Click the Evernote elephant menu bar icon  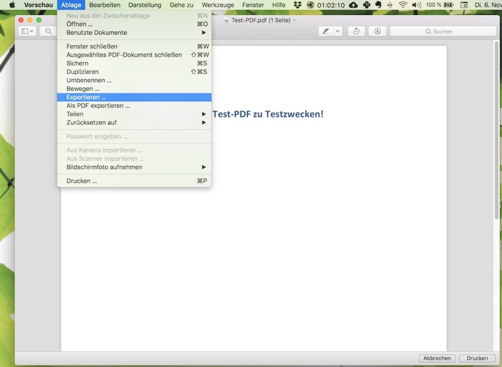(378, 5)
